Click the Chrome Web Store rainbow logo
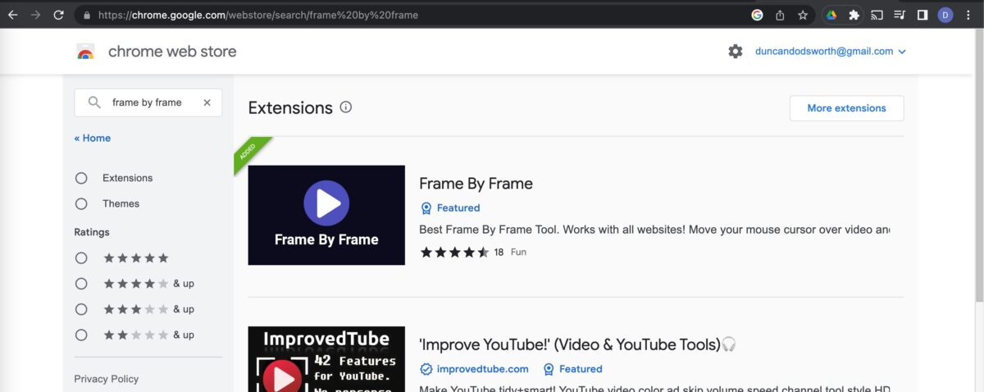 [85, 52]
